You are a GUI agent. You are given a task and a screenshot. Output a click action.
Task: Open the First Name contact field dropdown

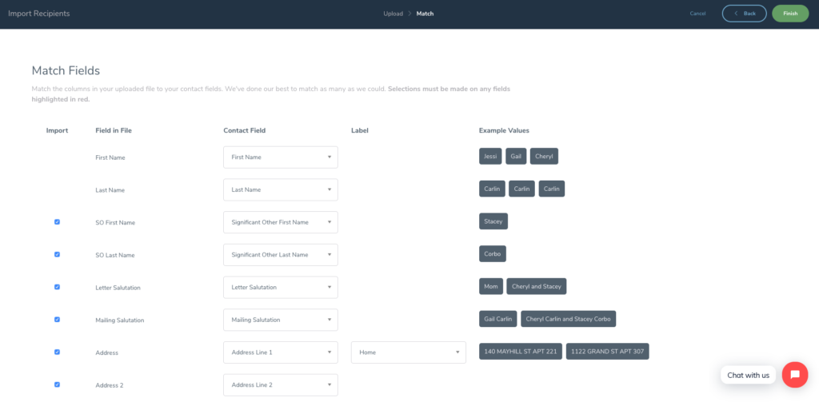tap(281, 157)
